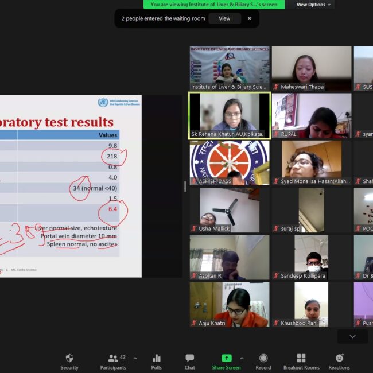Show more participants with the down arrow
The height and width of the screenshot is (373, 373).
[352, 336]
